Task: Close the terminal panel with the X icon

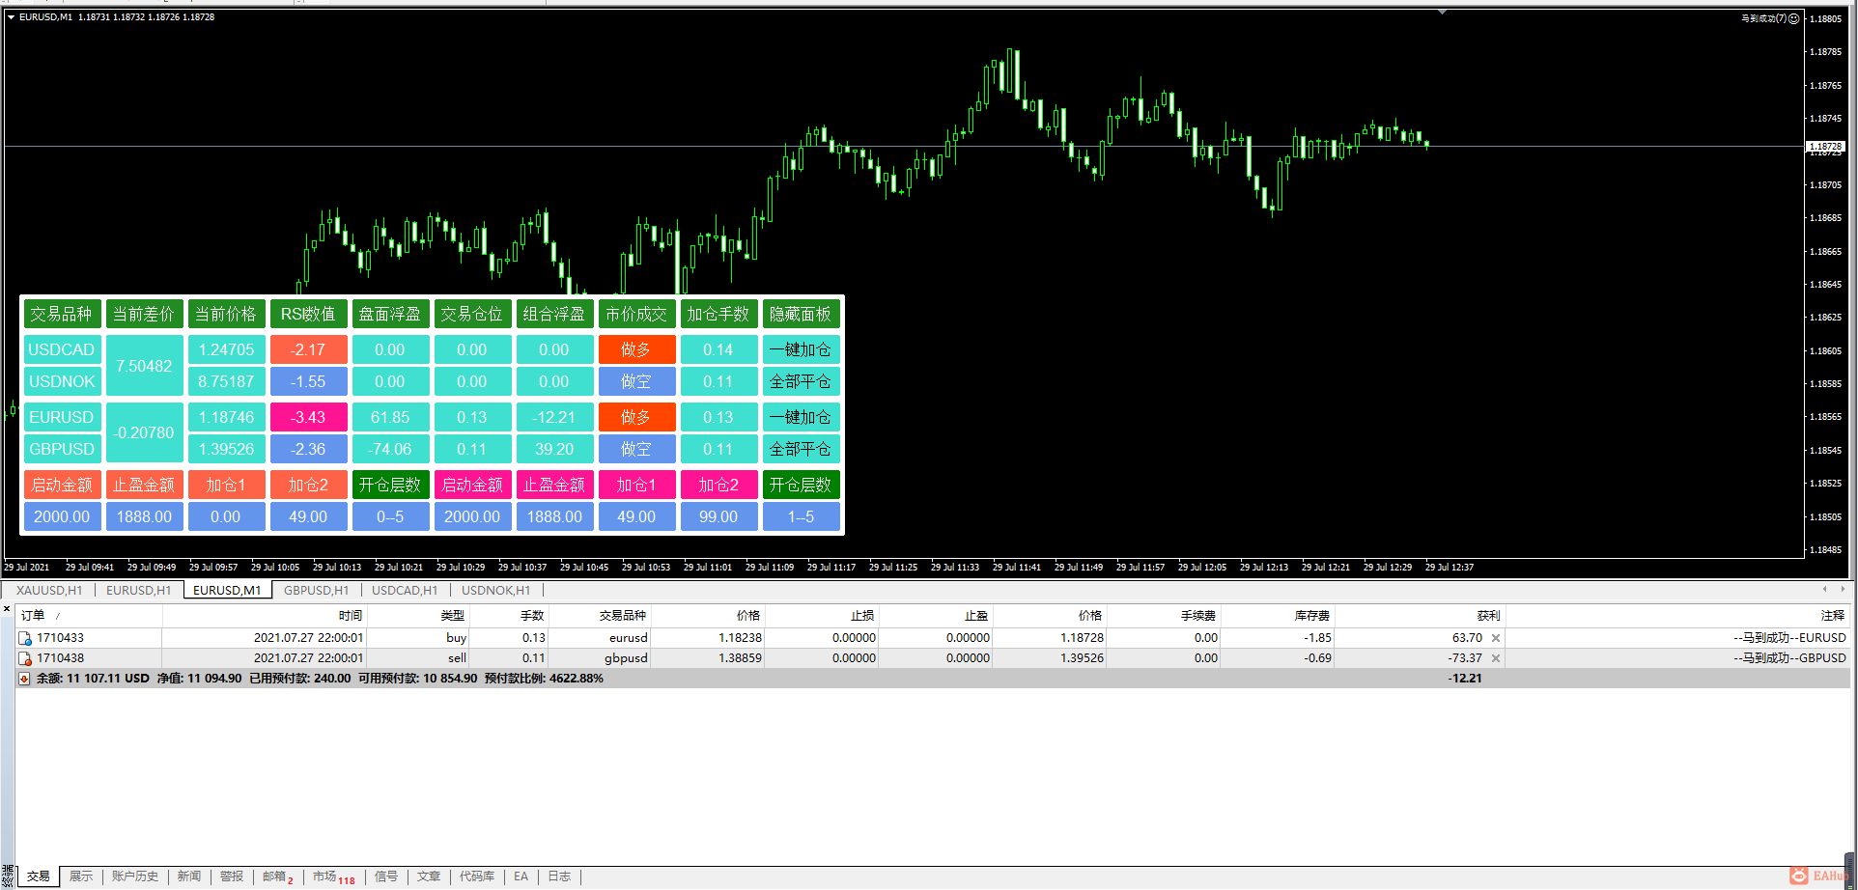Action: (7, 609)
